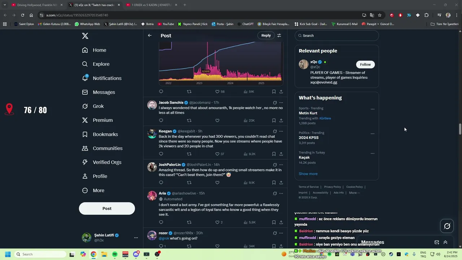Viewport: 462px width, 260px height.
Task: Open the YouTube bookmark in bookmarks bar
Action: coord(165,24)
